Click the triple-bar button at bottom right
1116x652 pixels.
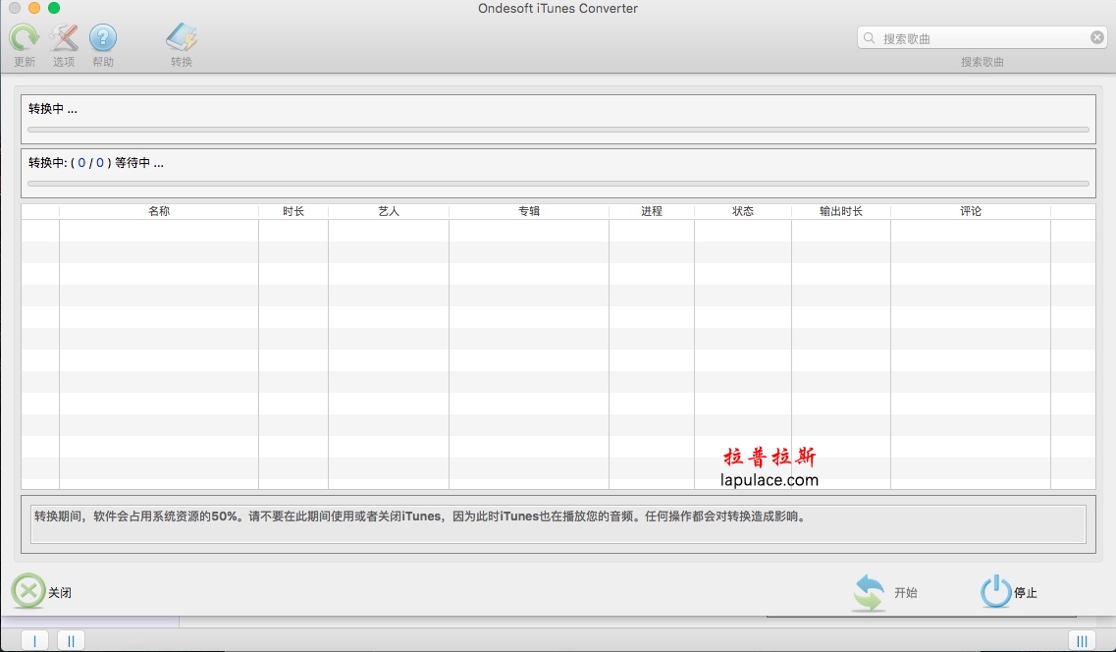coord(1082,640)
